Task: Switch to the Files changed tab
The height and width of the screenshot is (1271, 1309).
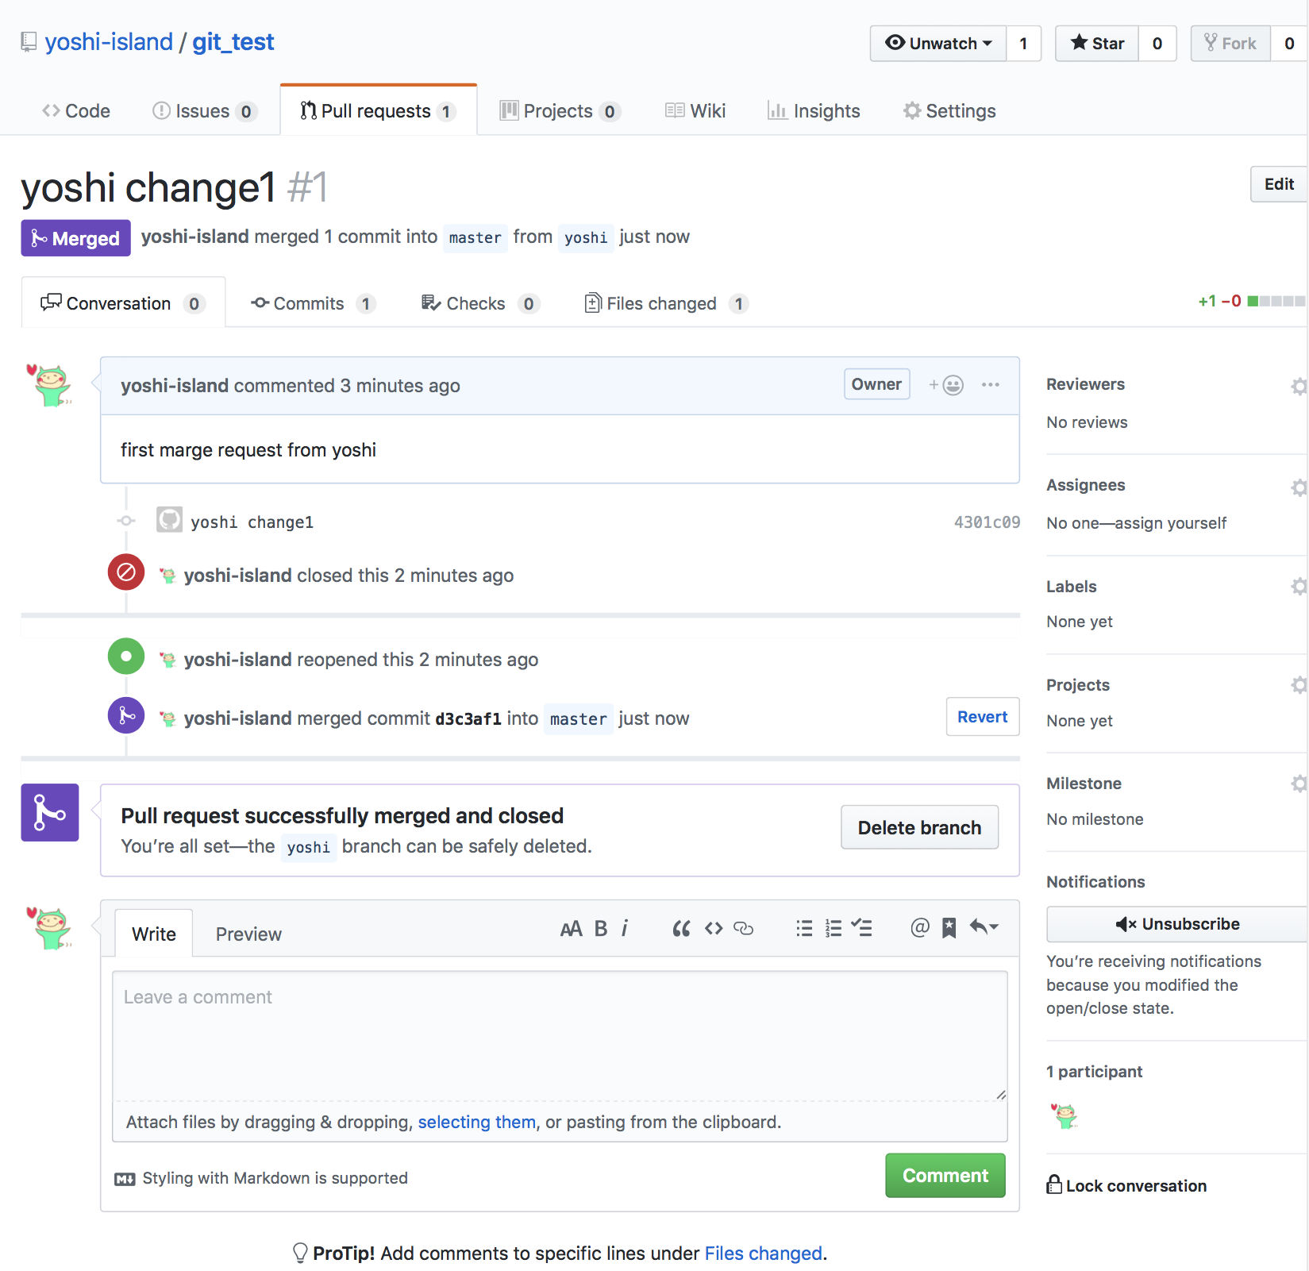Action: pyautogui.click(x=666, y=303)
